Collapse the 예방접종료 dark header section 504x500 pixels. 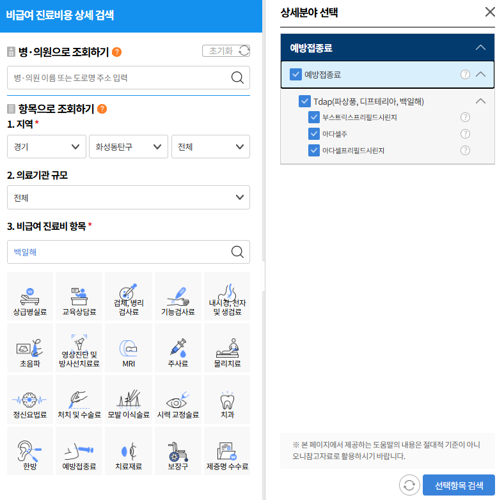480,47
